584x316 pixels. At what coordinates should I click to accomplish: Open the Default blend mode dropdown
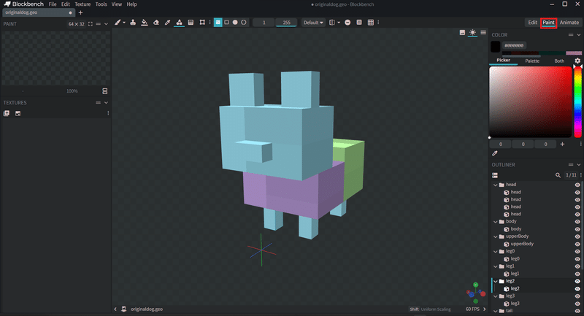point(313,23)
